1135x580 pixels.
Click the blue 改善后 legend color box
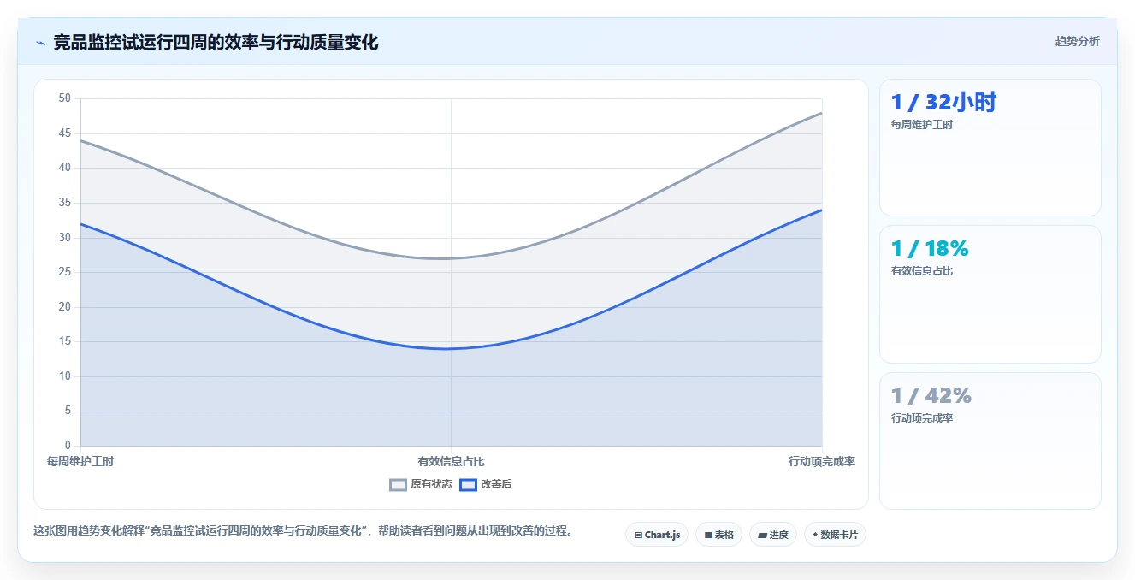pos(468,484)
